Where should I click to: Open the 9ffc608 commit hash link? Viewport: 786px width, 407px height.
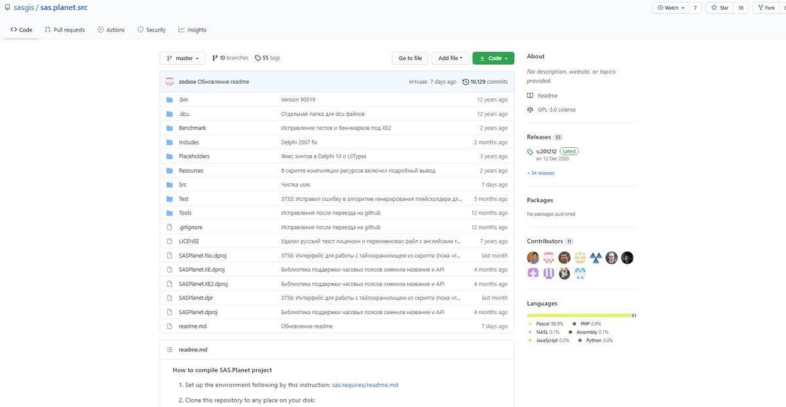tap(418, 82)
